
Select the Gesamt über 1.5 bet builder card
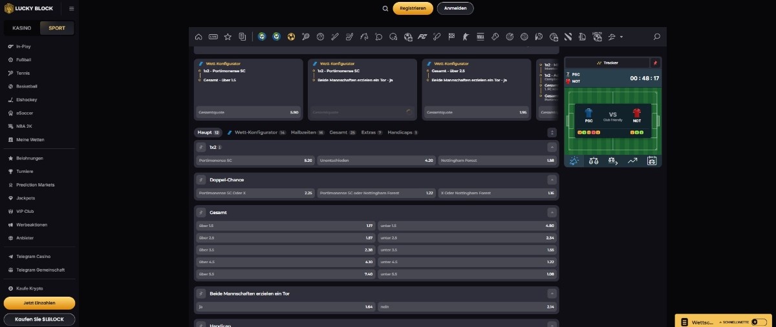point(248,90)
